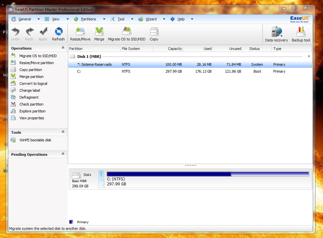This screenshot has height=238, width=323.
Task: Select the C: partition row
Action: coord(190,71)
